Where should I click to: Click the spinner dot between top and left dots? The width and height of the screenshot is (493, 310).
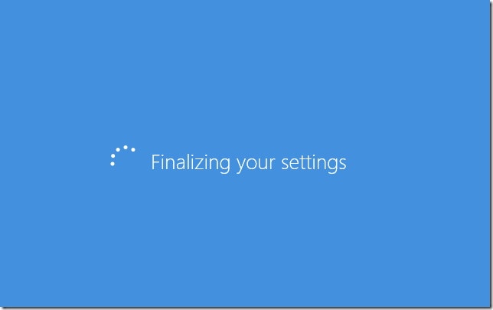coord(118,150)
